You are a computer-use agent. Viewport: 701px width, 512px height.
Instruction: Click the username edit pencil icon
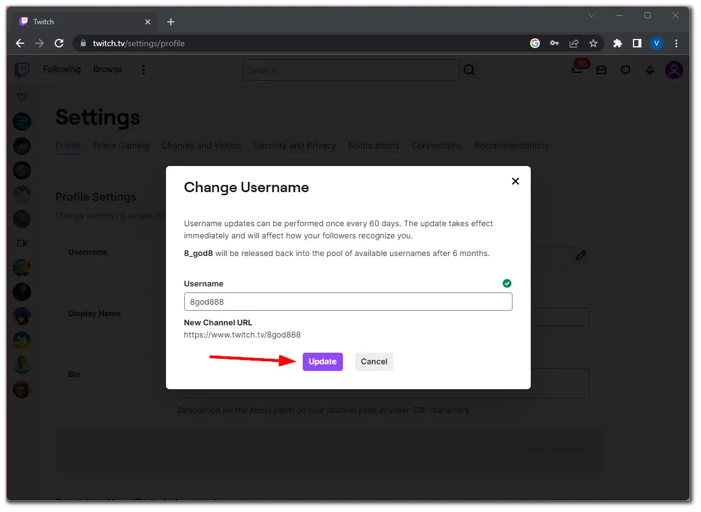click(x=581, y=255)
